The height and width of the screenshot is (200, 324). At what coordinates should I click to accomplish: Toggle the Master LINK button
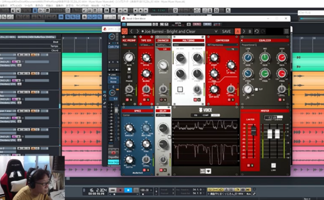pyautogui.click(x=273, y=165)
